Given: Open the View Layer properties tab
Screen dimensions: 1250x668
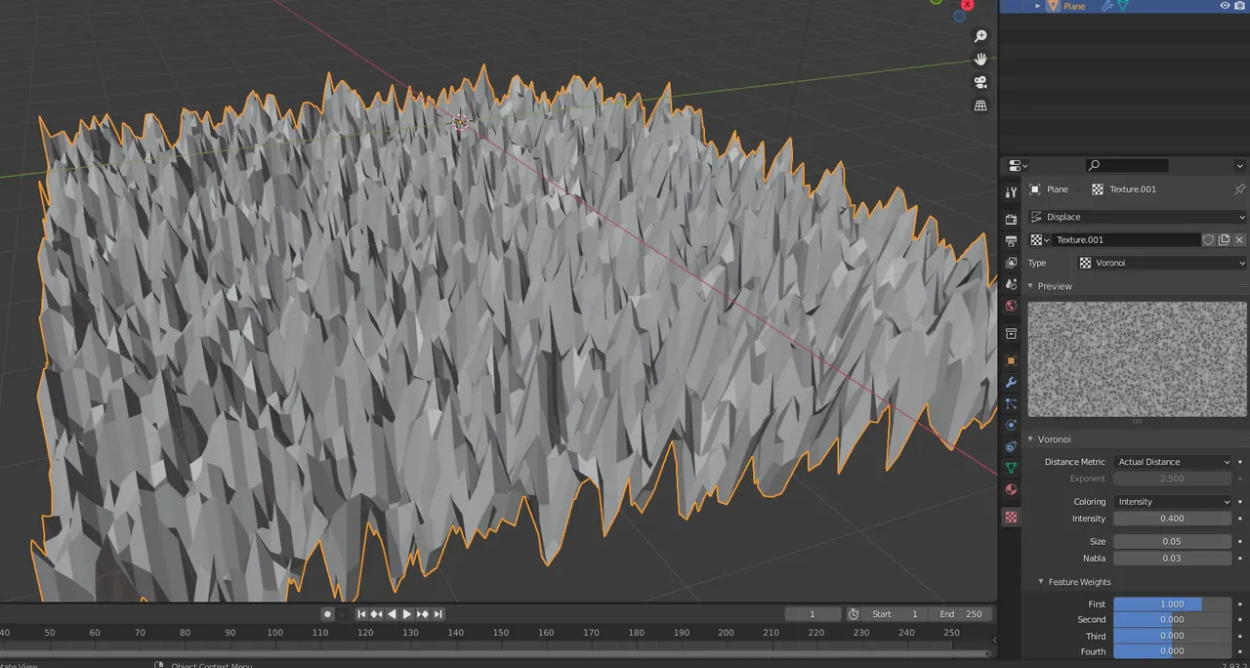Looking at the screenshot, I should pyautogui.click(x=1011, y=263).
